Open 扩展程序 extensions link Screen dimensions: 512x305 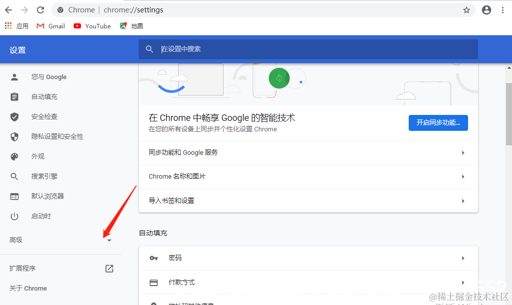(x=22, y=268)
